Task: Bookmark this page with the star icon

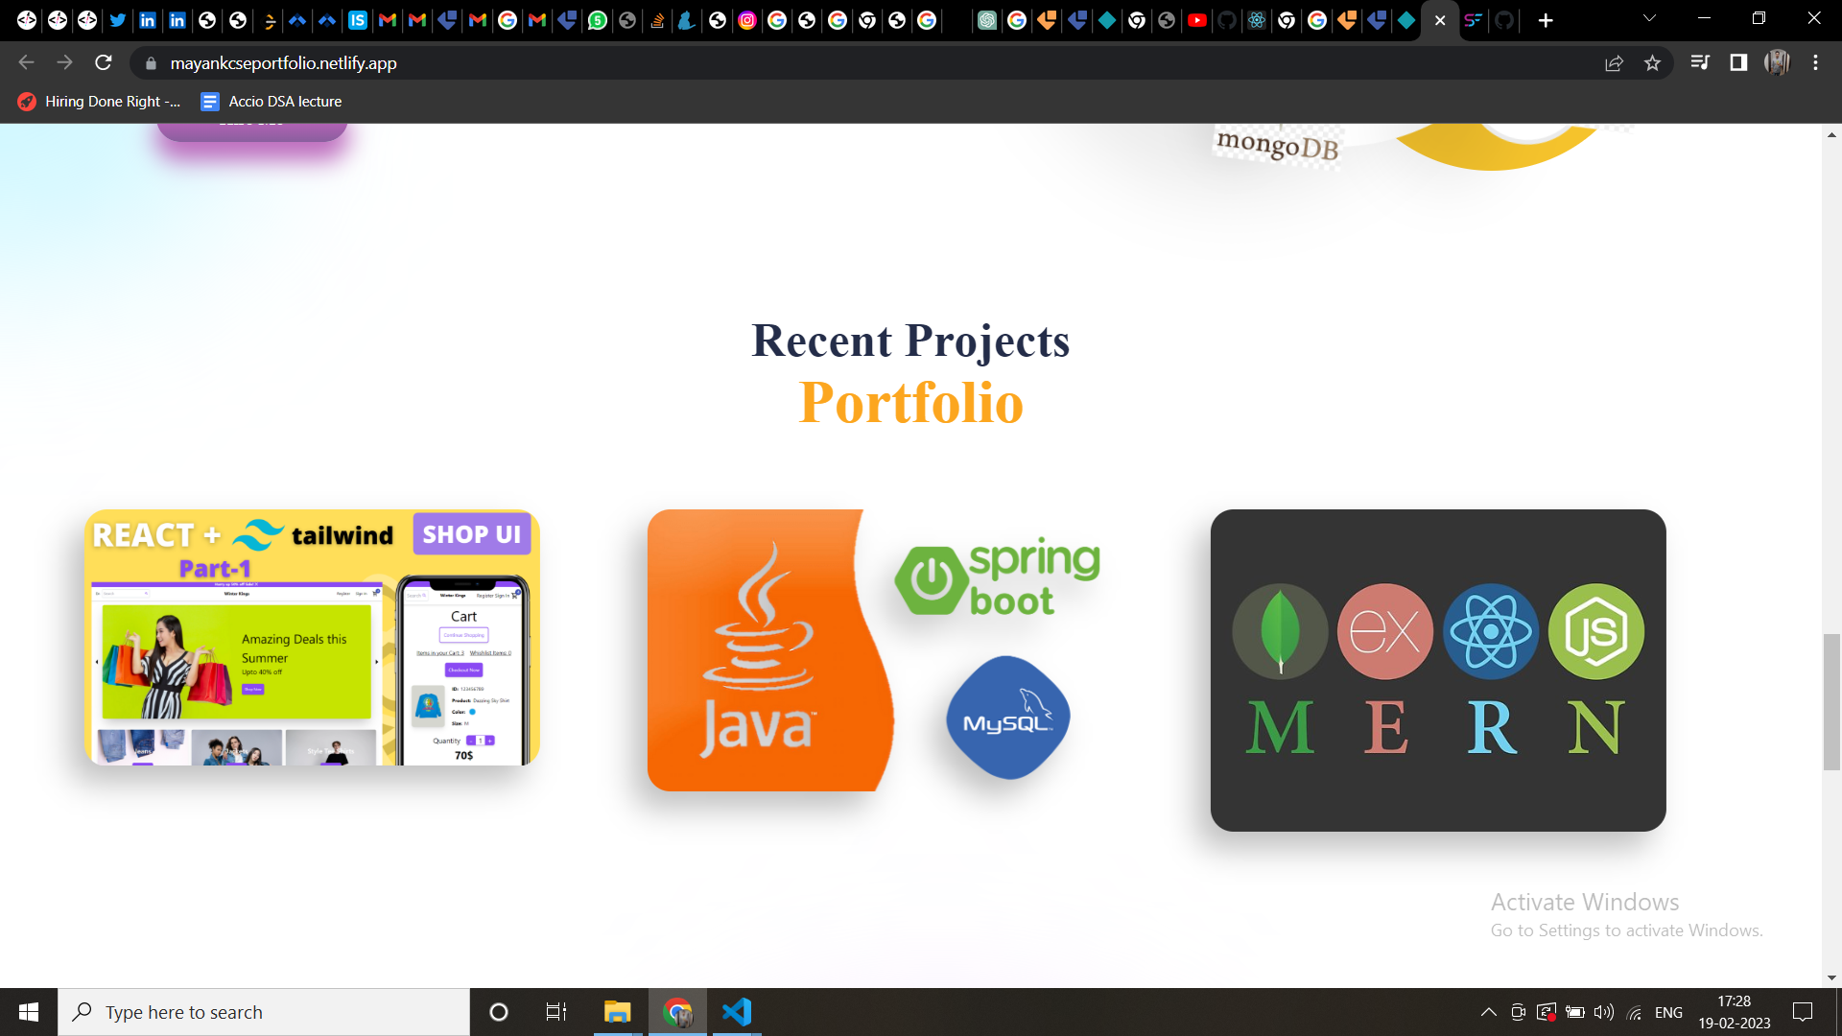Action: click(1652, 62)
